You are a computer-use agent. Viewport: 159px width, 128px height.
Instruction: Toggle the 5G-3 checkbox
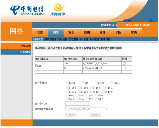[87, 95]
